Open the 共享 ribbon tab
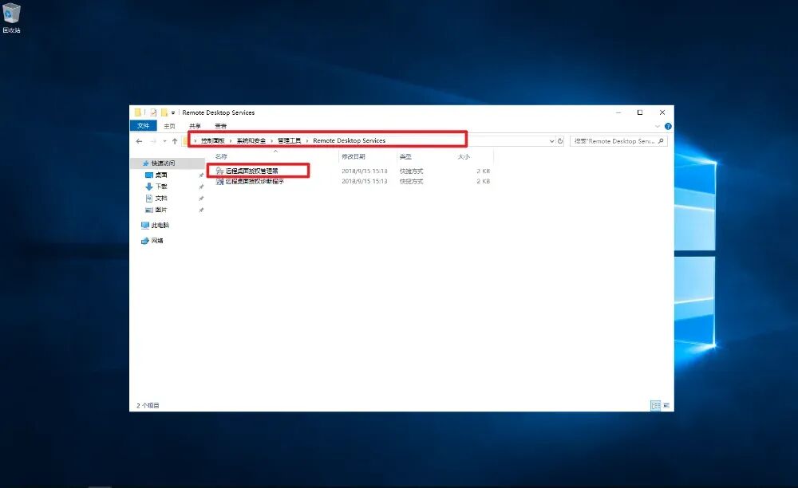The image size is (798, 488). [x=195, y=126]
